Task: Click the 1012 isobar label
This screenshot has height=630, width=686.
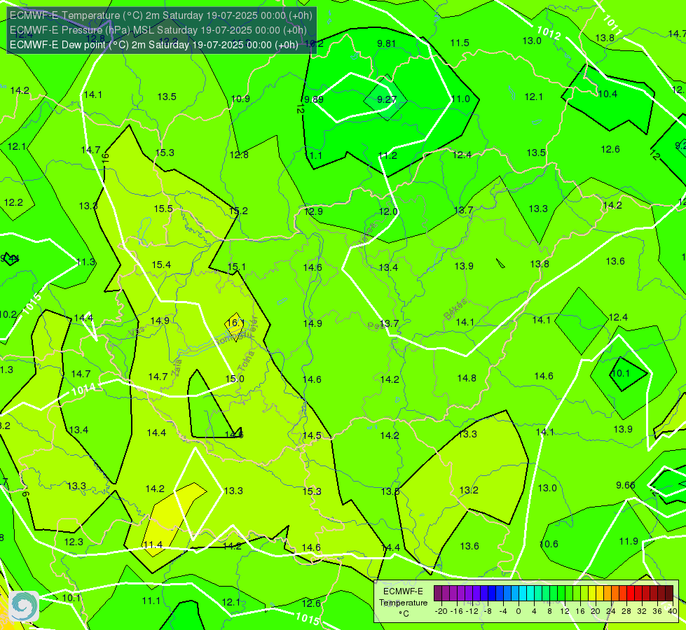Action: (549, 33)
